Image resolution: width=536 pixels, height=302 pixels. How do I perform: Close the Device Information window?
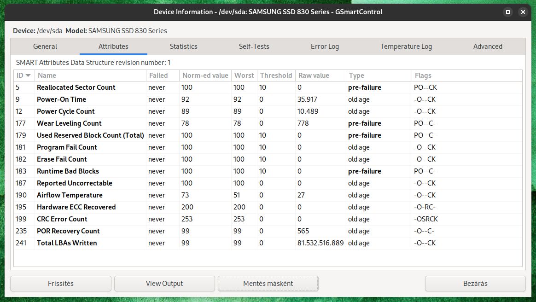point(523,12)
